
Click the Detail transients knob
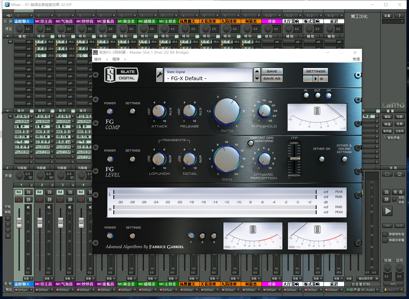coord(190,159)
